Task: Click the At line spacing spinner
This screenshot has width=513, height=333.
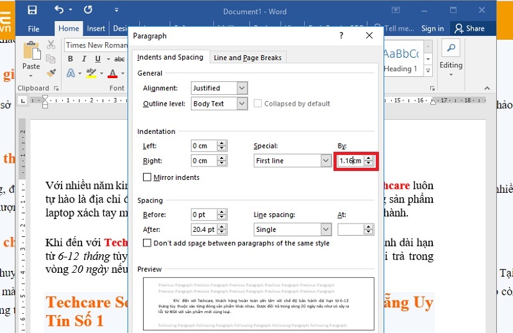Action: click(369, 229)
